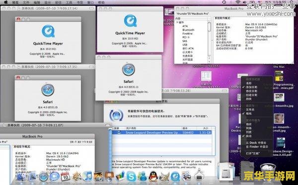298x185 pixels.
Task: Open the 编辑 menu
Action: point(37,2)
